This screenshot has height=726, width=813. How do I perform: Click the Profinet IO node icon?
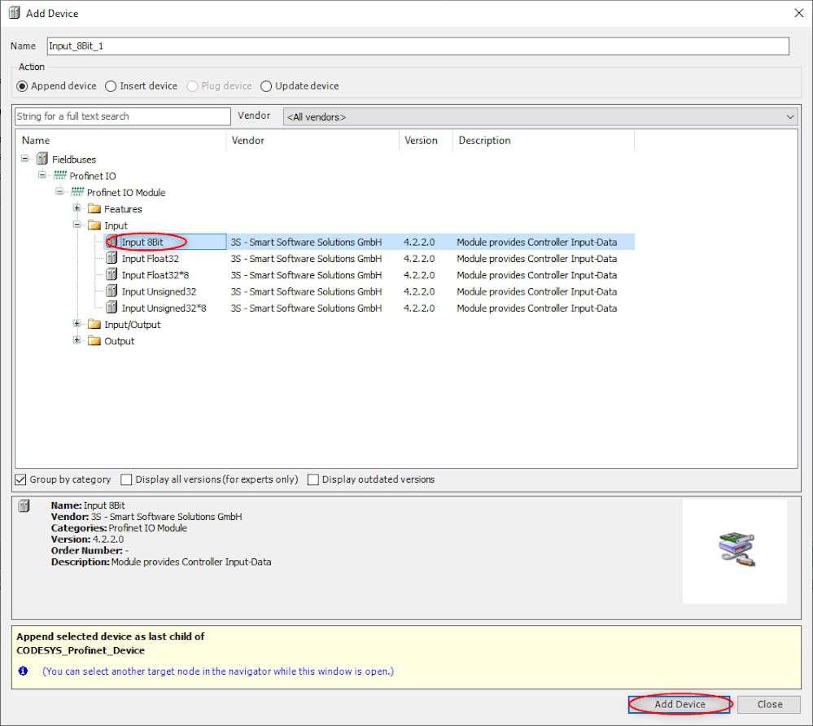pyautogui.click(x=59, y=175)
